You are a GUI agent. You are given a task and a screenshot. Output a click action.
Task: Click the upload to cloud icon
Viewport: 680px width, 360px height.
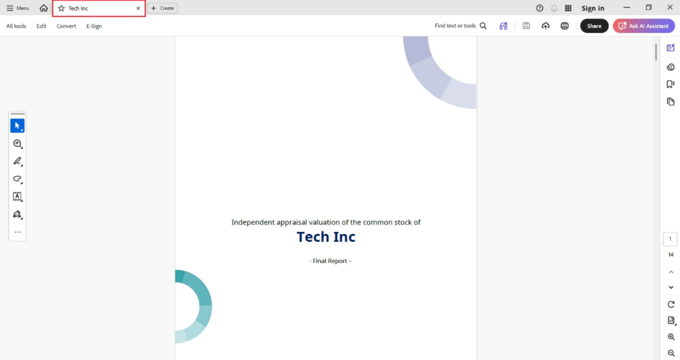(x=546, y=26)
